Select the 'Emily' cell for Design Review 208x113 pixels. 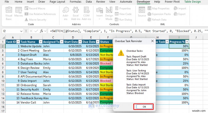53,68
